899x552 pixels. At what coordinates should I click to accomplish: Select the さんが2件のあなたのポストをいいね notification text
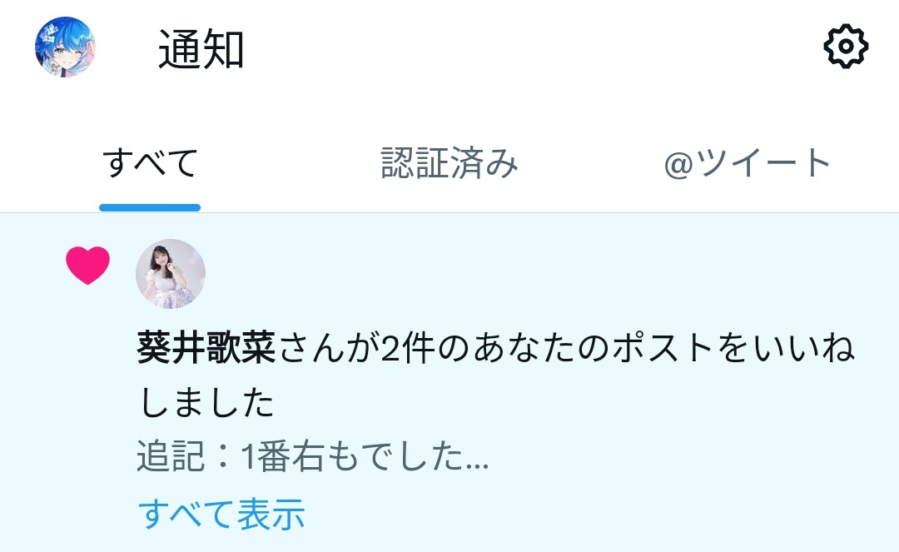566,348
